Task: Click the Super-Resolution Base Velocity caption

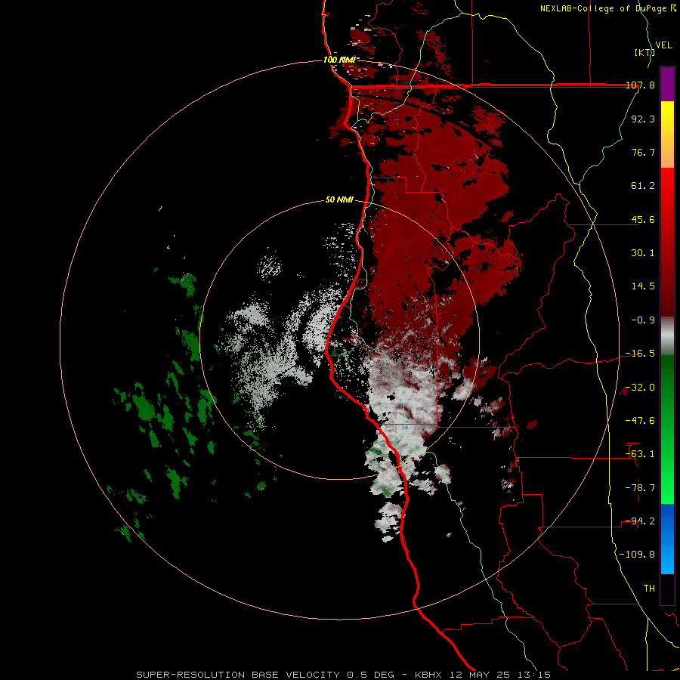Action: [344, 675]
